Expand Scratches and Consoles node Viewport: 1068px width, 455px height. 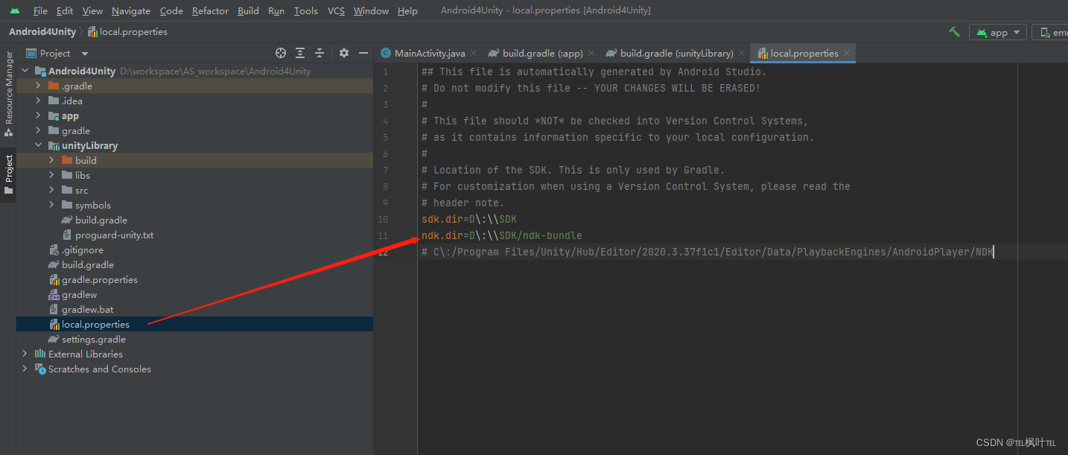tap(25, 369)
